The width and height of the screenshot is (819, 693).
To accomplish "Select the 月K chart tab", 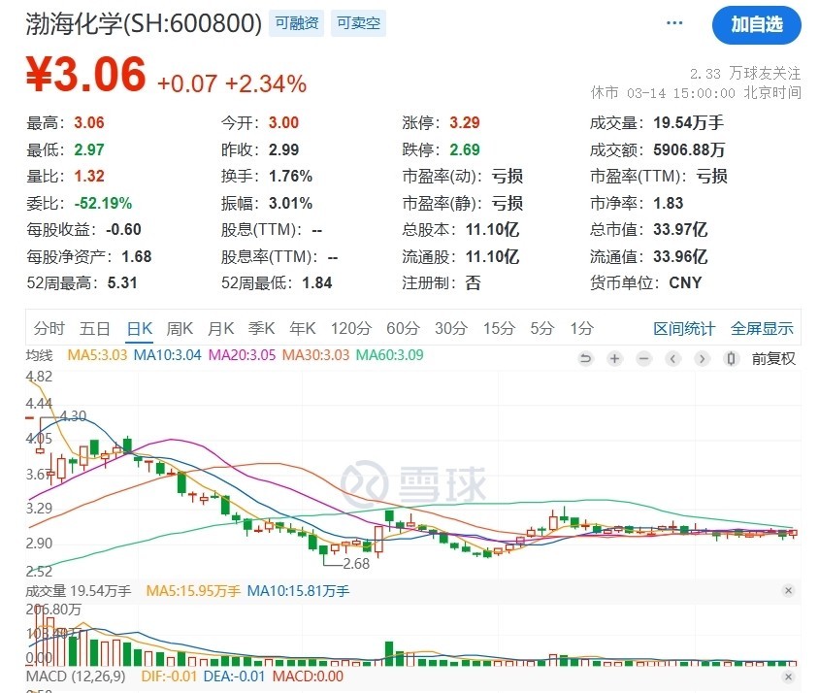I will 220,329.
